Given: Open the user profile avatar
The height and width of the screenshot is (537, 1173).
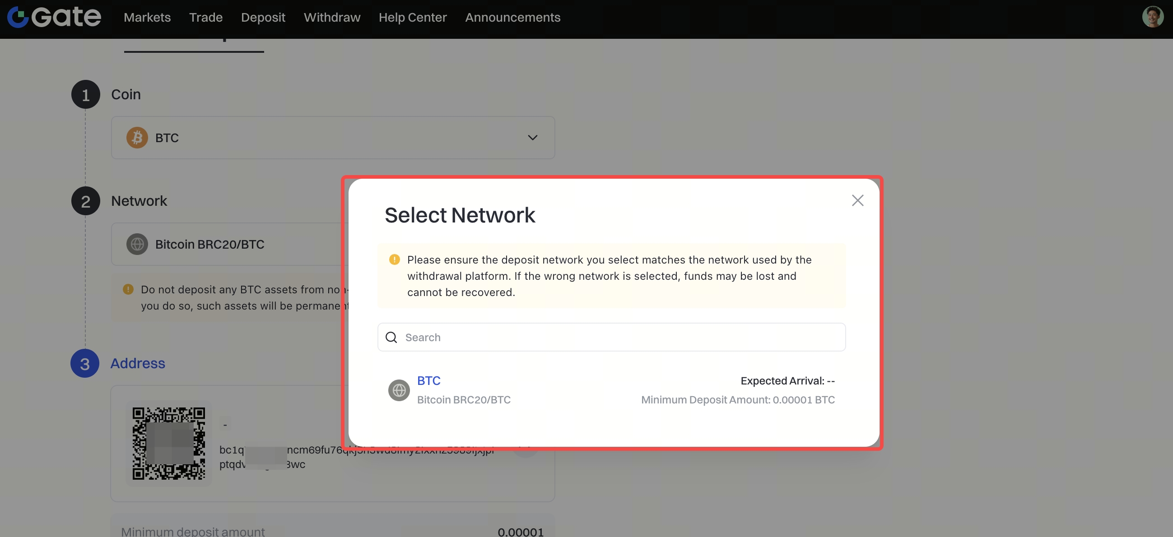Looking at the screenshot, I should (1153, 17).
